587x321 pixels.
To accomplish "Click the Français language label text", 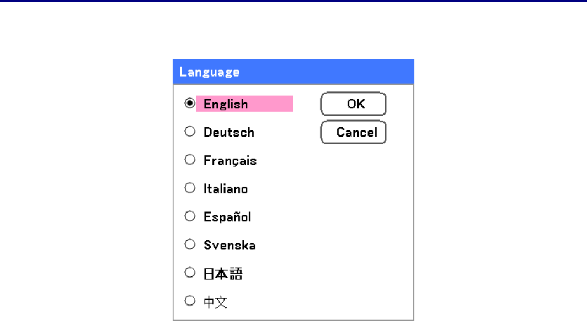I will [230, 160].
